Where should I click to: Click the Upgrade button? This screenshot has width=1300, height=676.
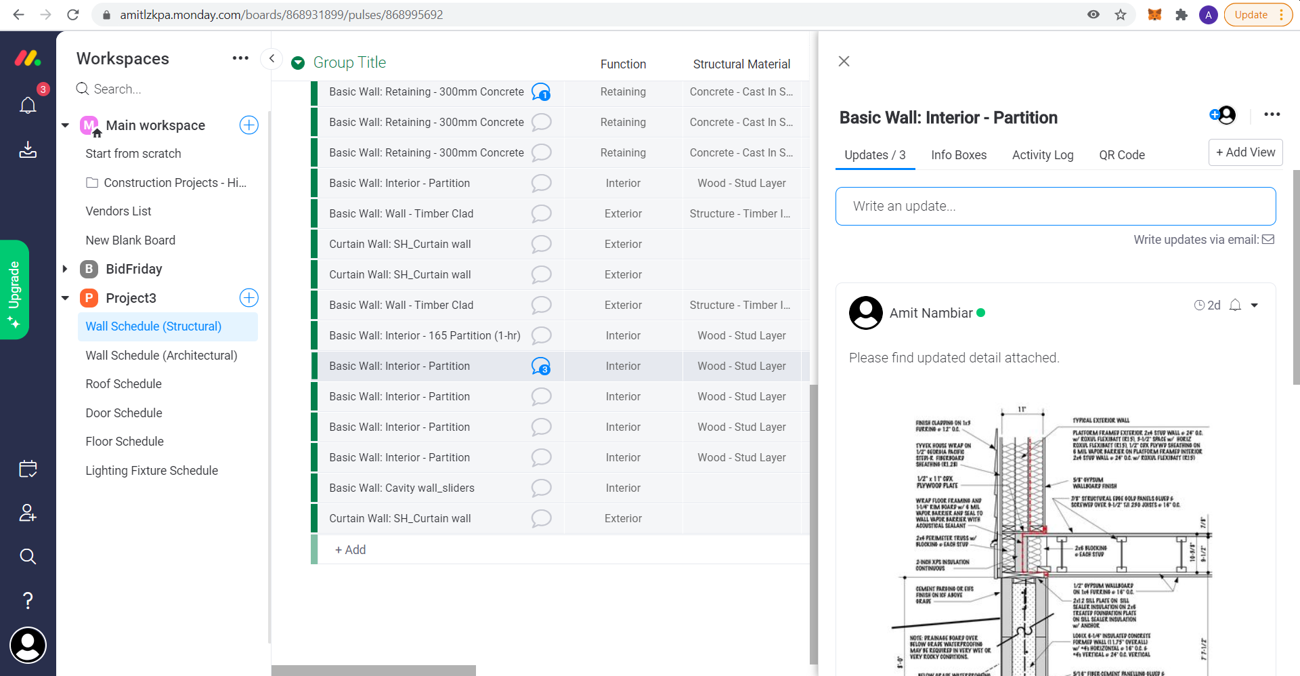(x=14, y=289)
